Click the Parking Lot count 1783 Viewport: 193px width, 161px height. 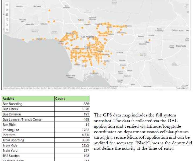(85, 130)
